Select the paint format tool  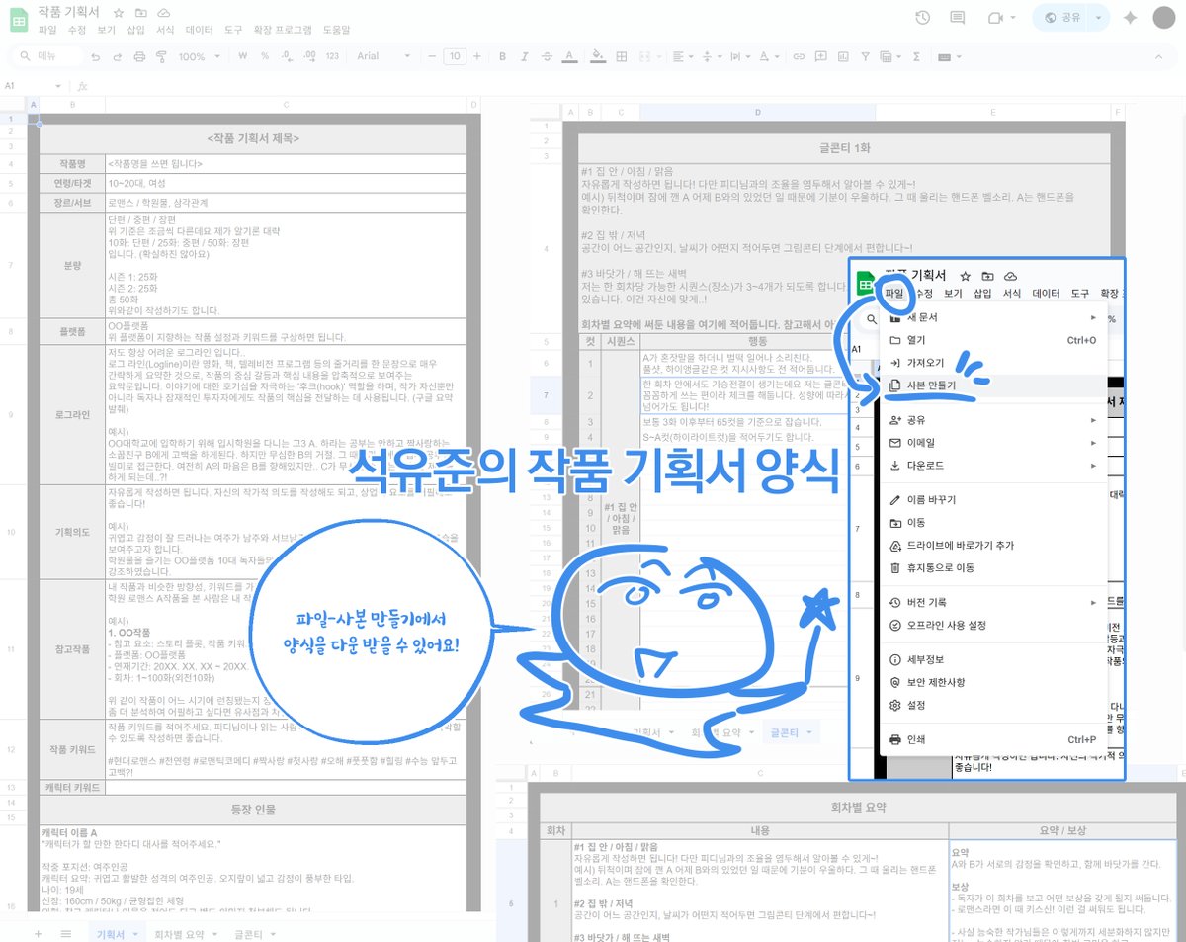pos(161,56)
